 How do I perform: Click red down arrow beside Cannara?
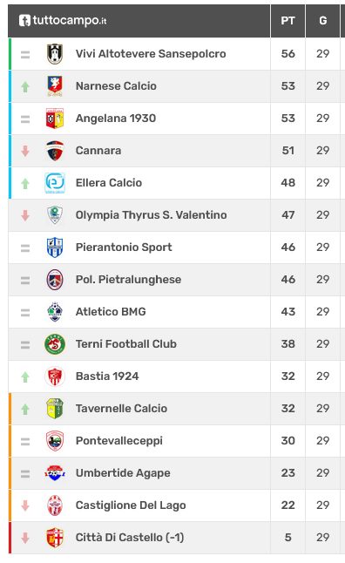coord(25,151)
